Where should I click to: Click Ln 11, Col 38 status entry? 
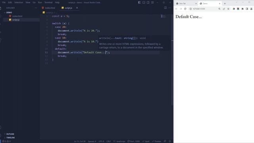coord(79,141)
